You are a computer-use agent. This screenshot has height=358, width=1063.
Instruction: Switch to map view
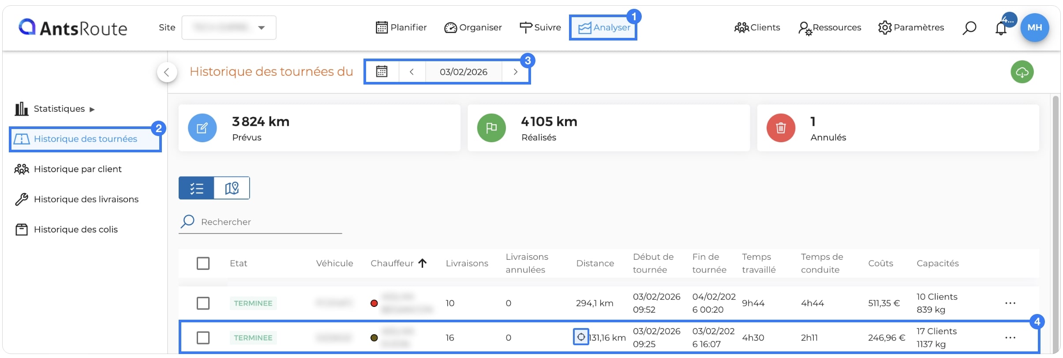click(232, 188)
